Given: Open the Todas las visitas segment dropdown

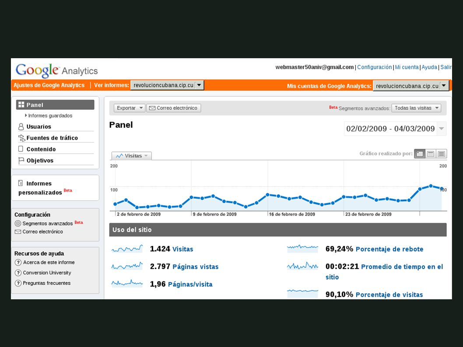Looking at the screenshot, I should [416, 108].
